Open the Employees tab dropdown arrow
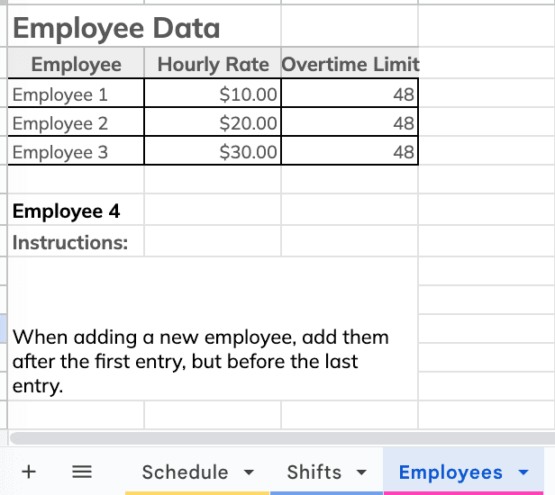555x495 pixels. pos(523,472)
